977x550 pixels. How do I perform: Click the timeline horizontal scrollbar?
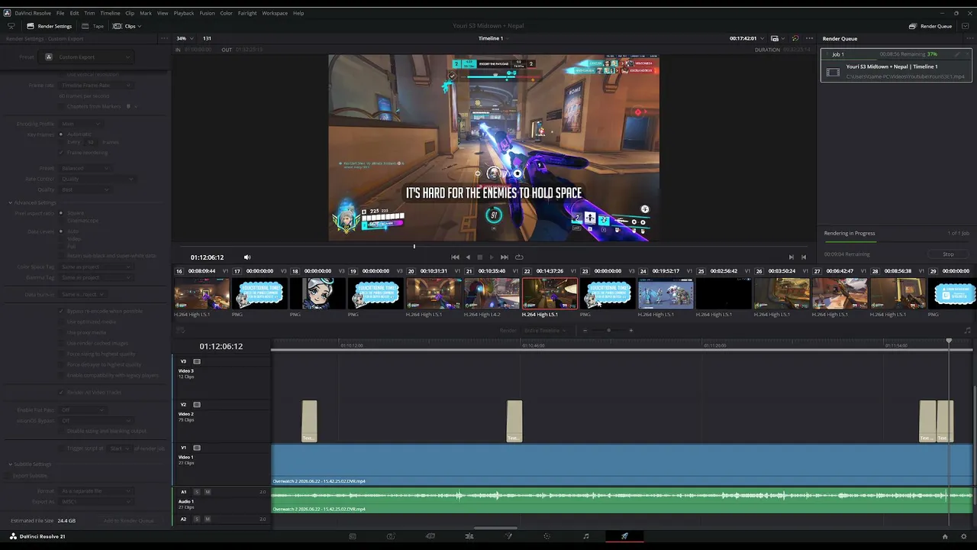point(495,528)
